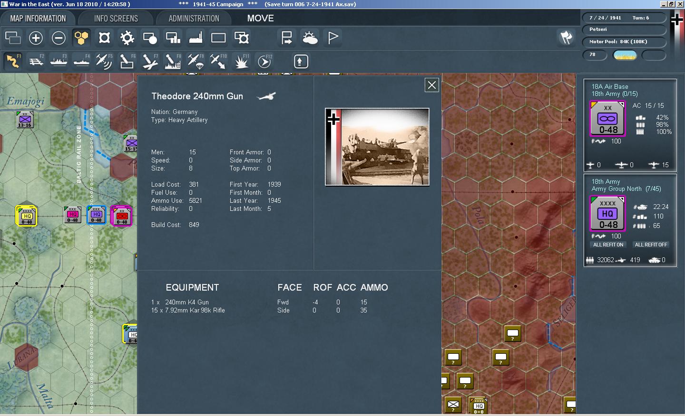Toggle the hex grid display

pyautogui.click(x=81, y=38)
